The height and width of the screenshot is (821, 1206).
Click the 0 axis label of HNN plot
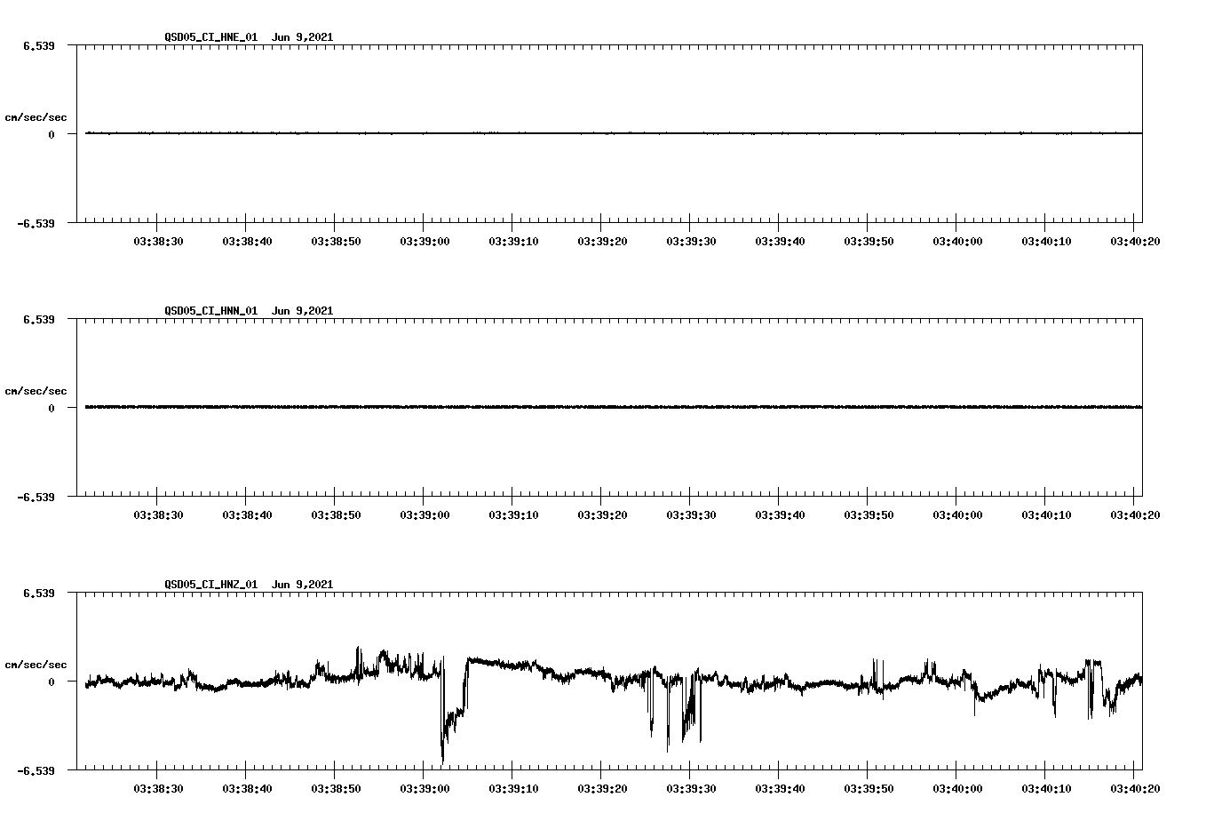[52, 408]
